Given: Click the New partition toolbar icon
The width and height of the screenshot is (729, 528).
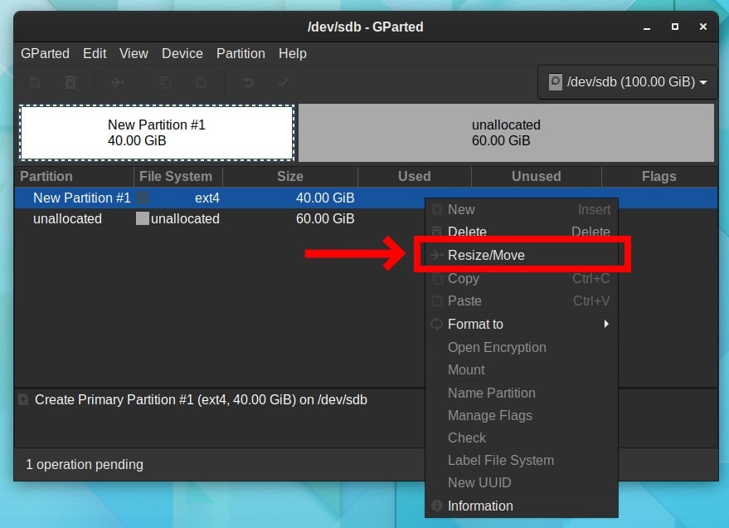Looking at the screenshot, I should coord(35,83).
